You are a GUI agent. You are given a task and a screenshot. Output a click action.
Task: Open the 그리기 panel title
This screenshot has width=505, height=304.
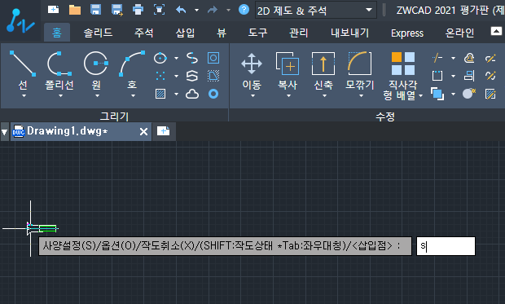coord(114,116)
